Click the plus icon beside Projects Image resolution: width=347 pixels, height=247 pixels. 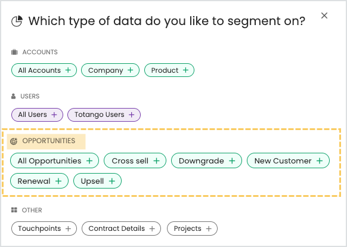(x=209, y=229)
